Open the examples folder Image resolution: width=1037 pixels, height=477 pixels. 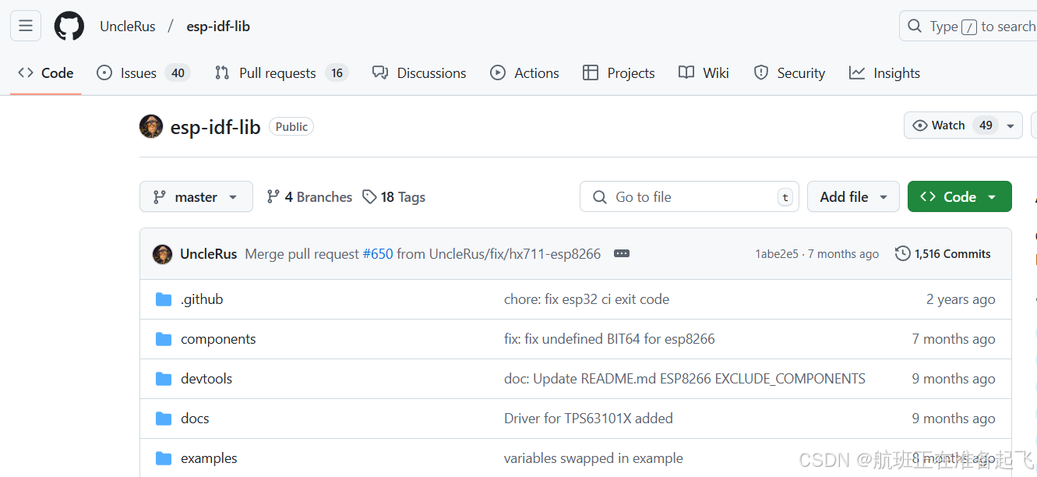tap(209, 458)
